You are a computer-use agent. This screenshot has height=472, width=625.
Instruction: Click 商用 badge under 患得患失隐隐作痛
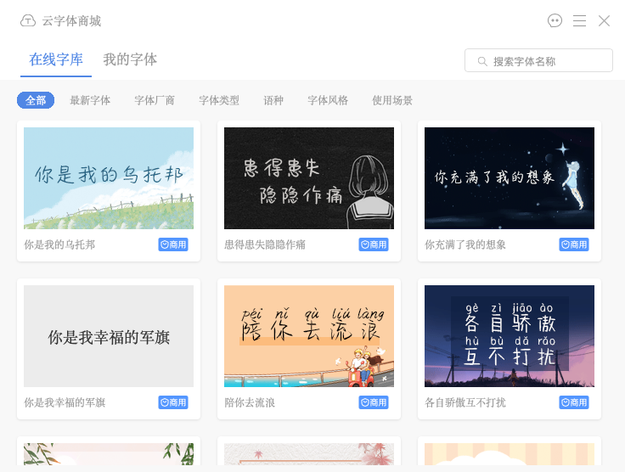(x=373, y=244)
